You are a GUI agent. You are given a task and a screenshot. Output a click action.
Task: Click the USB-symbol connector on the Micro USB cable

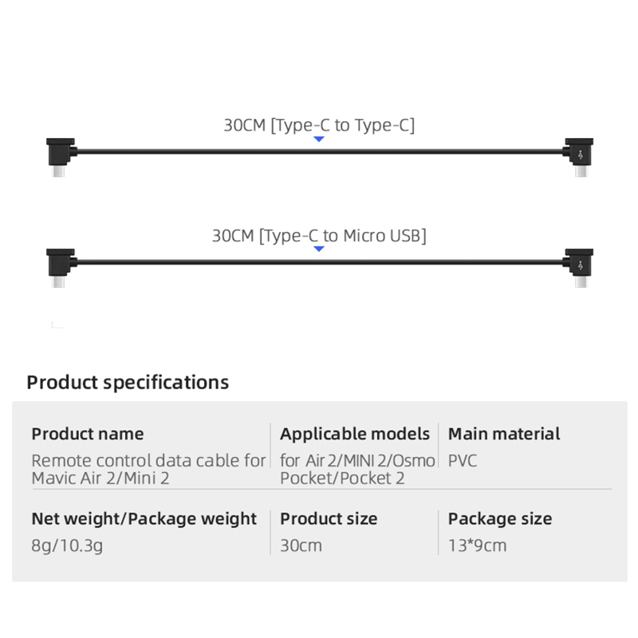tap(578, 263)
